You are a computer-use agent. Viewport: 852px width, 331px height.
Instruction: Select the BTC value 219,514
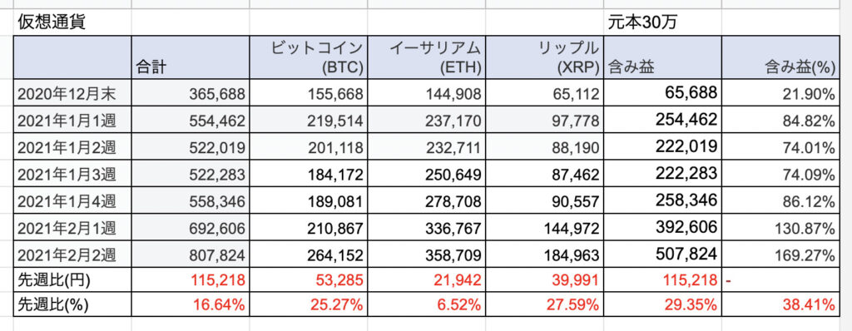click(x=308, y=120)
